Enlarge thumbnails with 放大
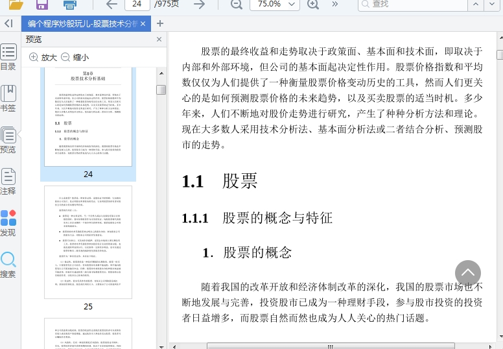503x349 pixels. click(43, 57)
